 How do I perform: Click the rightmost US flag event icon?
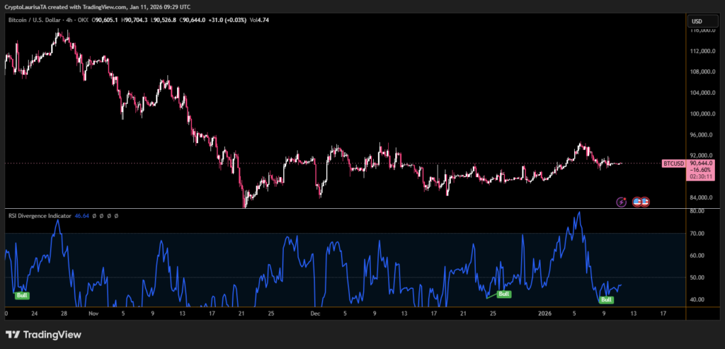(x=645, y=202)
